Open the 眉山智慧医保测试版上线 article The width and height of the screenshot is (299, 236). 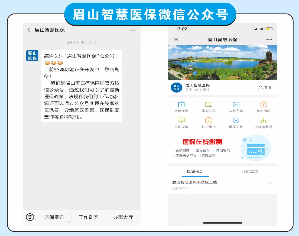(x=222, y=185)
